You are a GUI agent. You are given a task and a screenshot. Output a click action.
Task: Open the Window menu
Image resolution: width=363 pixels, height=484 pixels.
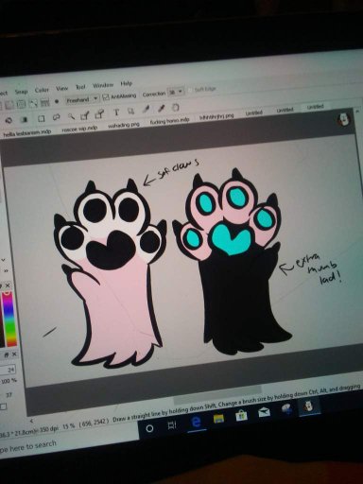point(103,85)
